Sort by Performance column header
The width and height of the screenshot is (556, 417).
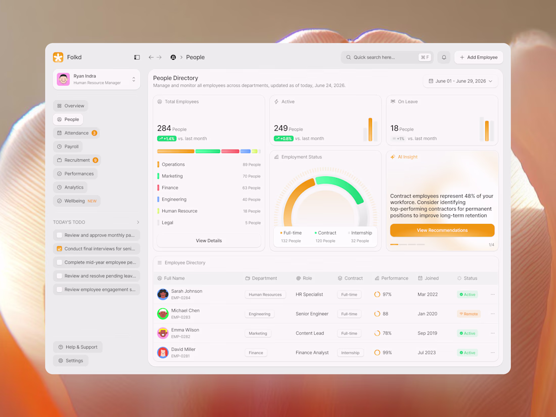coord(391,279)
